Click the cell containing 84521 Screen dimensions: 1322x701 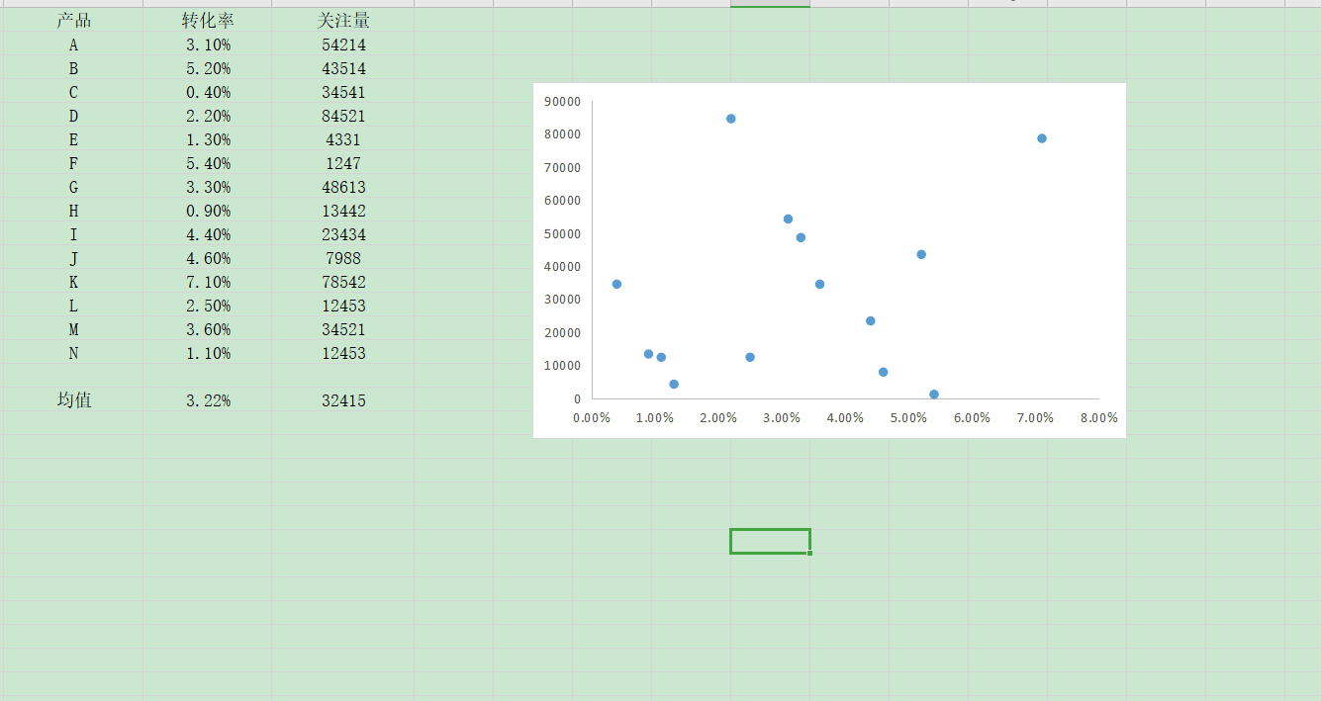pos(343,116)
